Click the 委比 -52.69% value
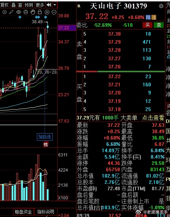170x217 pixels. 102,25
